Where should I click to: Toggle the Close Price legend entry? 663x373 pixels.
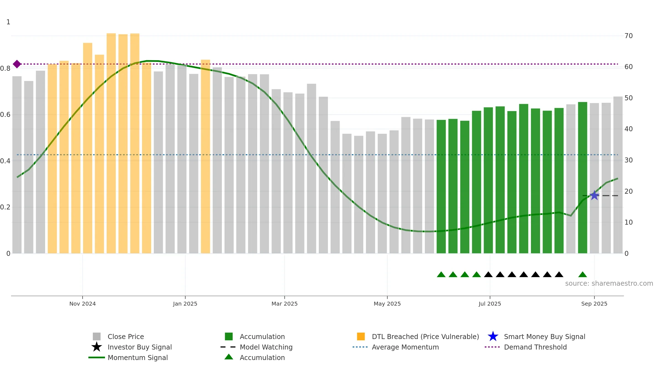[x=119, y=337]
